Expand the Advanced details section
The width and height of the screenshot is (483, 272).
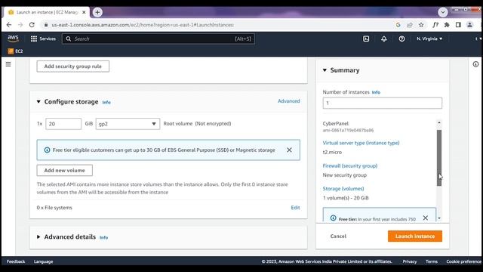[38, 236]
